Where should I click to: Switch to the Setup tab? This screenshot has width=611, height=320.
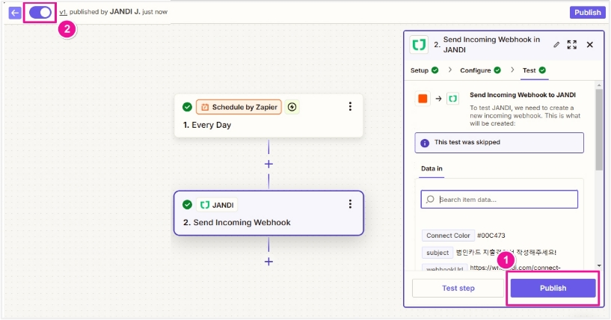[x=424, y=70]
